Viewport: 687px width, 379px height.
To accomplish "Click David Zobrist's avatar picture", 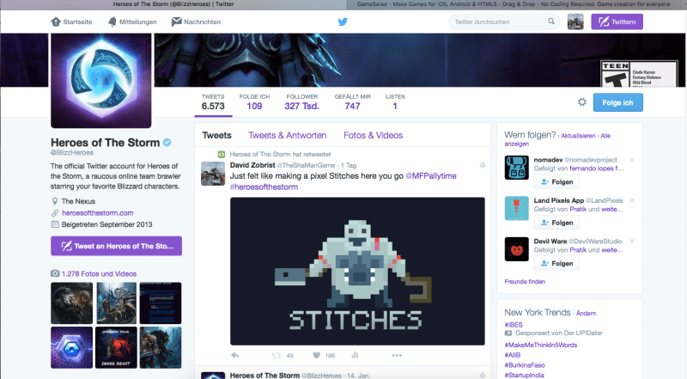I will (213, 174).
